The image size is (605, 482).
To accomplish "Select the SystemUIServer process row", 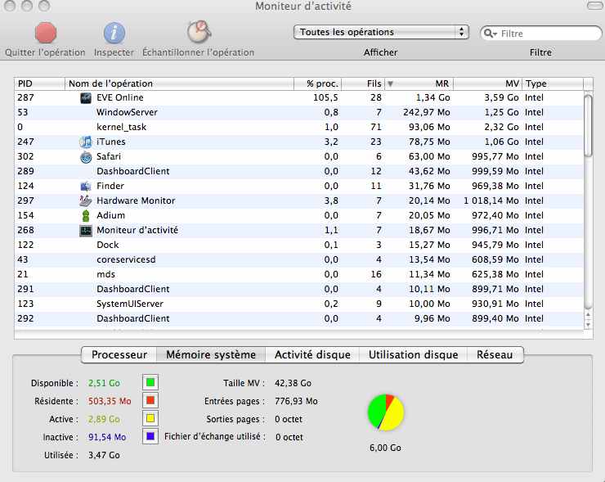I will [299, 304].
